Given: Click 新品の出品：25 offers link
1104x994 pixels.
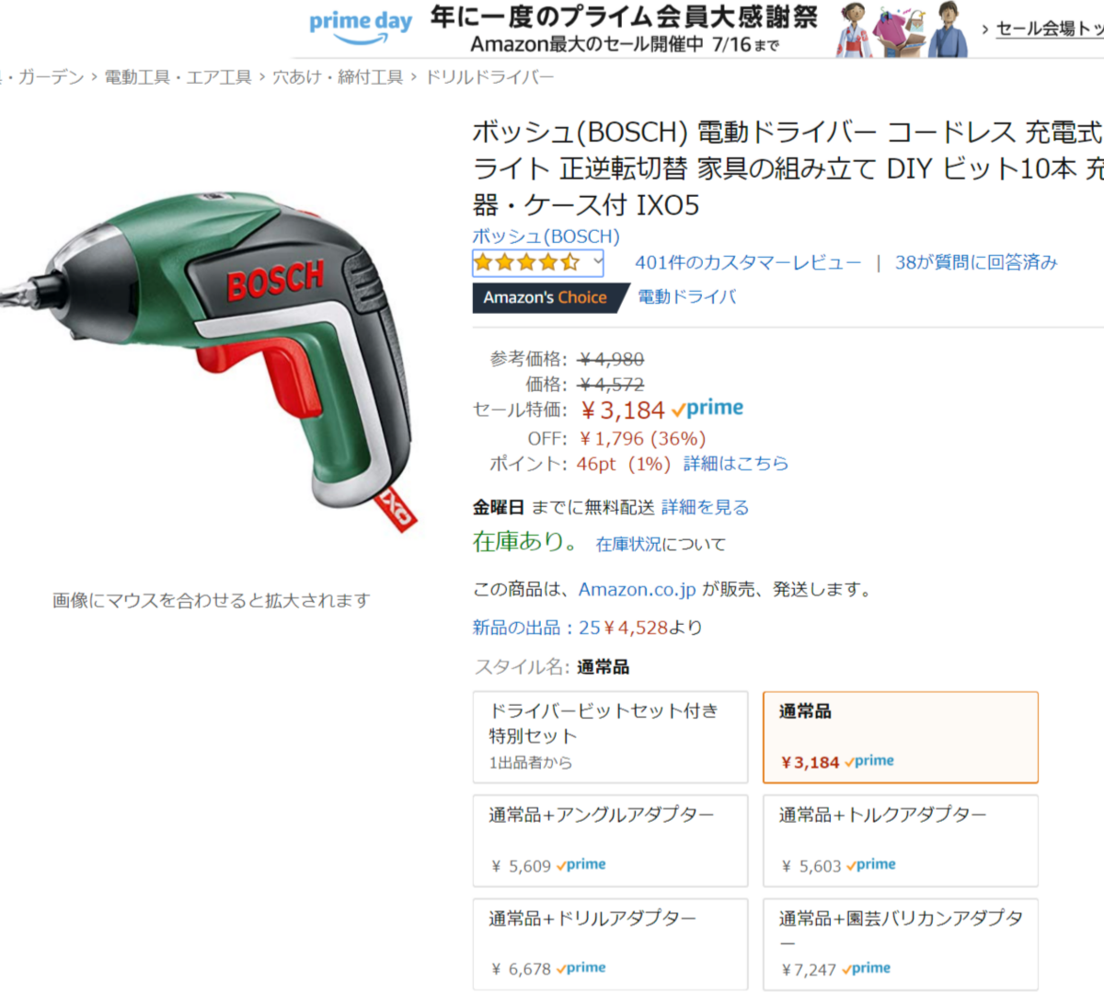Looking at the screenshot, I should [x=536, y=628].
